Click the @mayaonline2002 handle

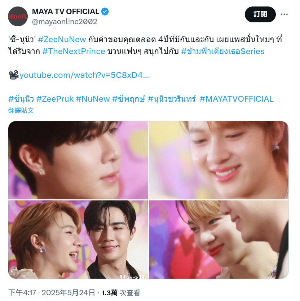click(65, 22)
